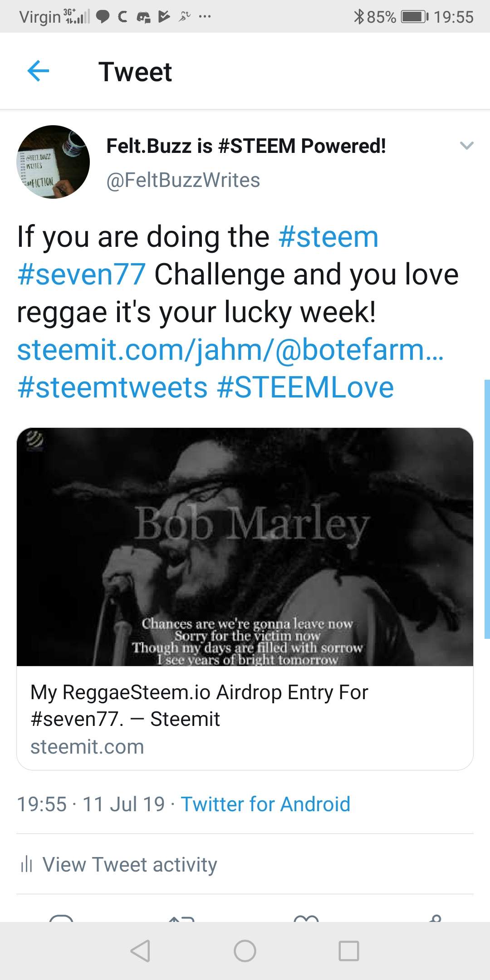
Task: Tap the back arrow icon
Action: click(x=38, y=71)
